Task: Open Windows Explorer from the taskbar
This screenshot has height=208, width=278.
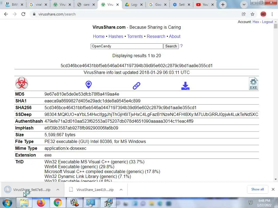Action: point(24,203)
